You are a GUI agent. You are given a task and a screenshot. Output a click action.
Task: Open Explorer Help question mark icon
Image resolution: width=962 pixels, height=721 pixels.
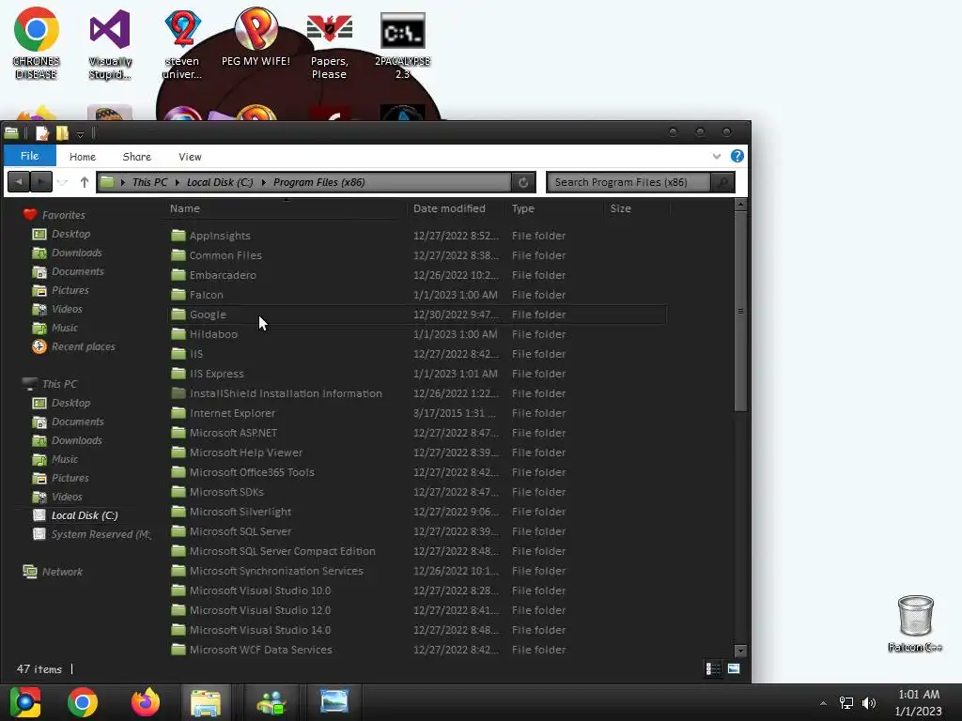click(x=737, y=156)
